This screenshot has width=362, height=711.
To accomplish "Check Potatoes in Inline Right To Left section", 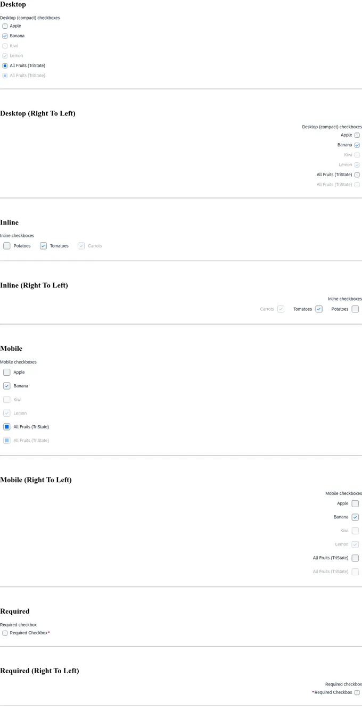I will (x=355, y=309).
